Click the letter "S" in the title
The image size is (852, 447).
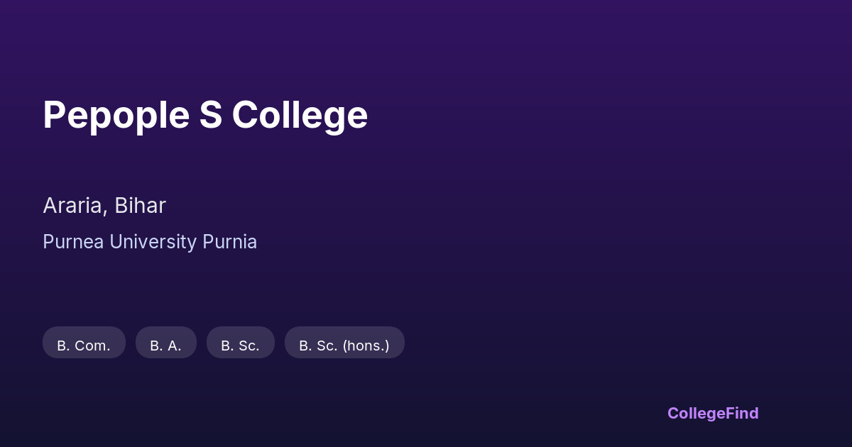click(210, 115)
